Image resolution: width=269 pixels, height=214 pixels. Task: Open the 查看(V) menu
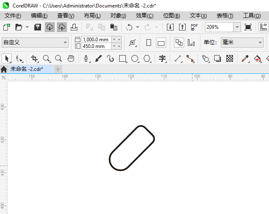coord(66,16)
